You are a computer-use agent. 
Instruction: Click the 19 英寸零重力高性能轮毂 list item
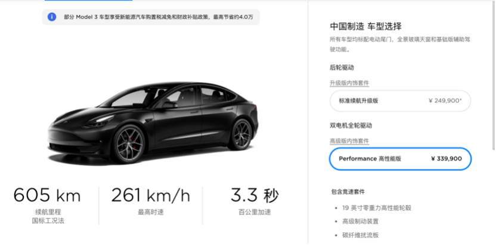click(x=377, y=208)
